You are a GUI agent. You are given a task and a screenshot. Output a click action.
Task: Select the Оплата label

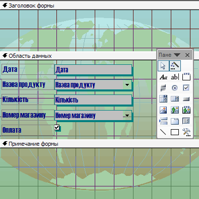pos(28,130)
